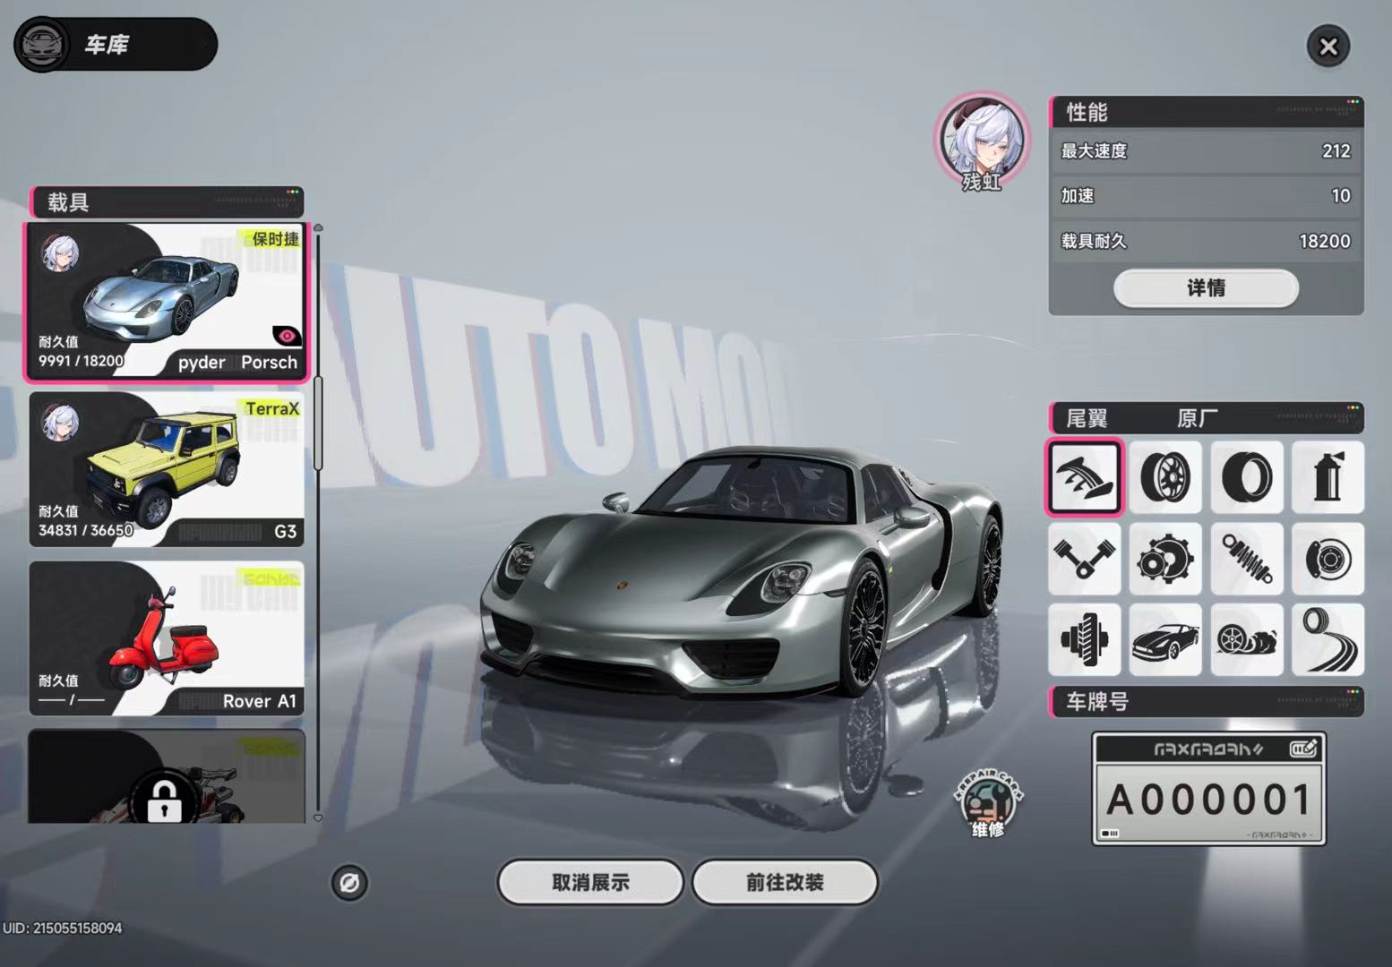Click the 车牌号 section header

click(1207, 702)
